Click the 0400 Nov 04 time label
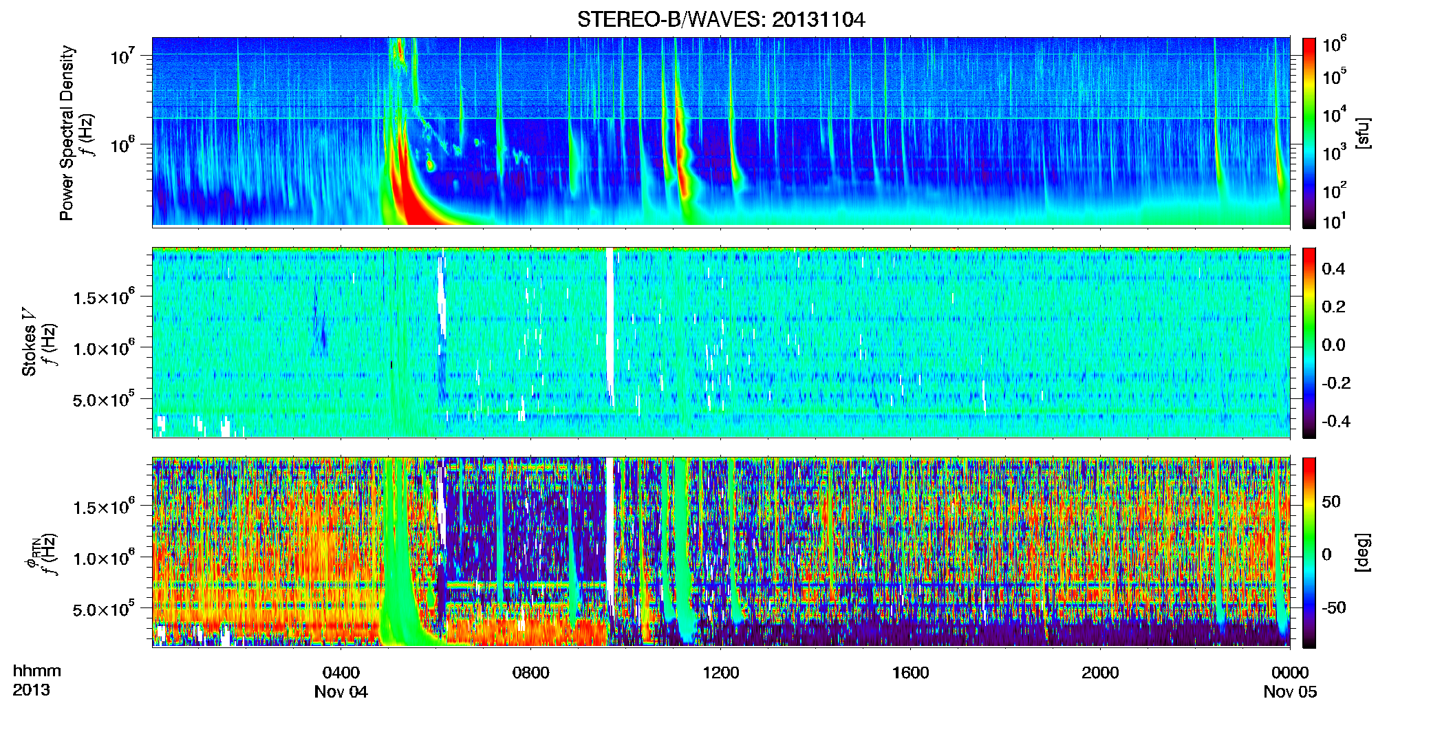The image size is (1442, 743). [341, 682]
